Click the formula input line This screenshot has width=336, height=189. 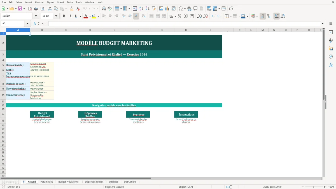click(185, 24)
